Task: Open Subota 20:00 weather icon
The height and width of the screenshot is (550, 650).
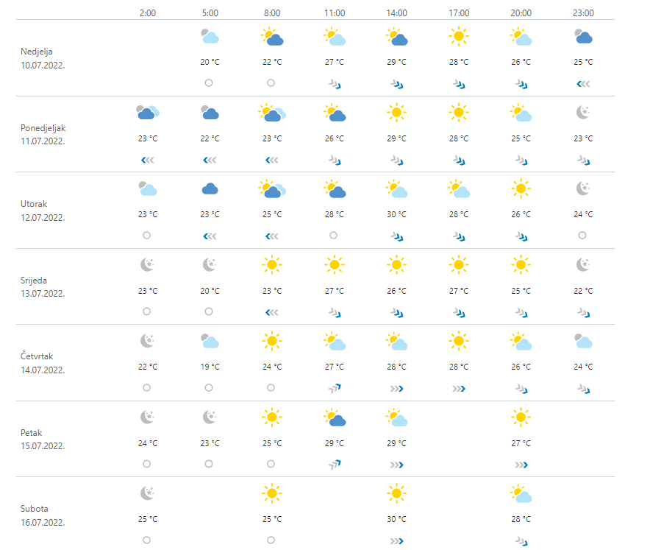Action: (x=521, y=493)
